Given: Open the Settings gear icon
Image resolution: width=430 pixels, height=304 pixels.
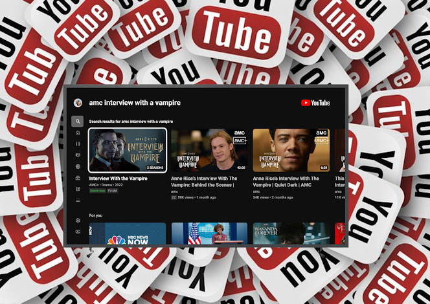Looking at the screenshot, I should 78,220.
